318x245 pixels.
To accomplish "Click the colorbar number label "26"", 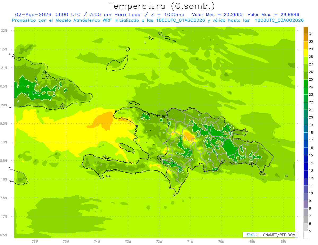I will (x=311, y=72).
